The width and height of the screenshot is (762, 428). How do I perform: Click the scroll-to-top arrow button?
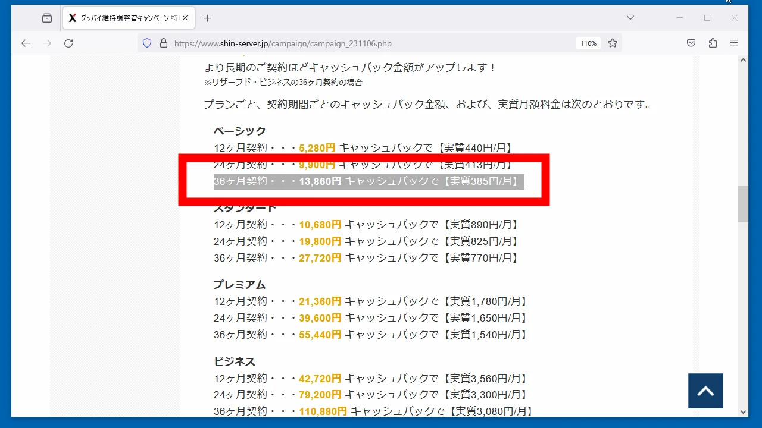(x=705, y=391)
